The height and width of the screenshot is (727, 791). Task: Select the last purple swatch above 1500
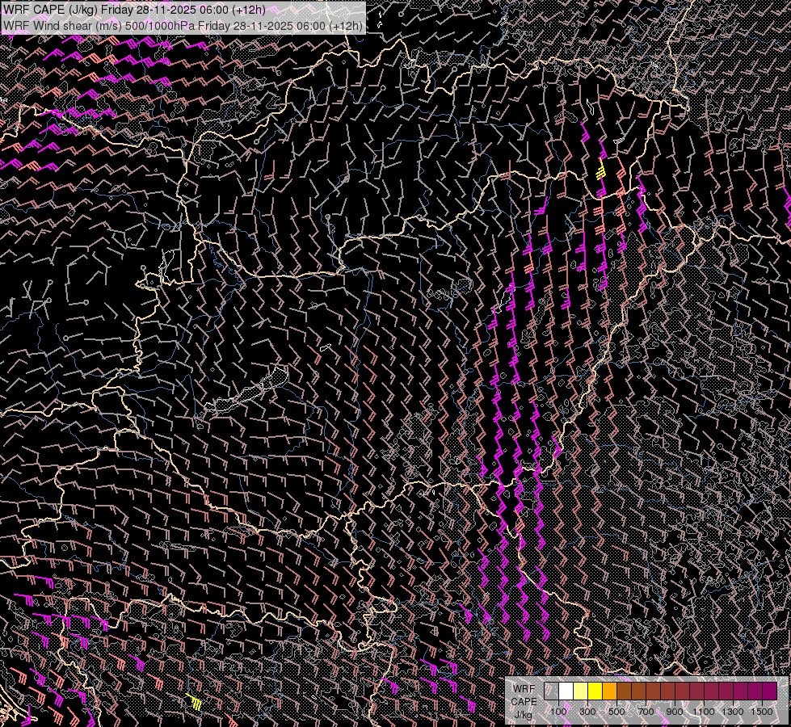(769, 691)
